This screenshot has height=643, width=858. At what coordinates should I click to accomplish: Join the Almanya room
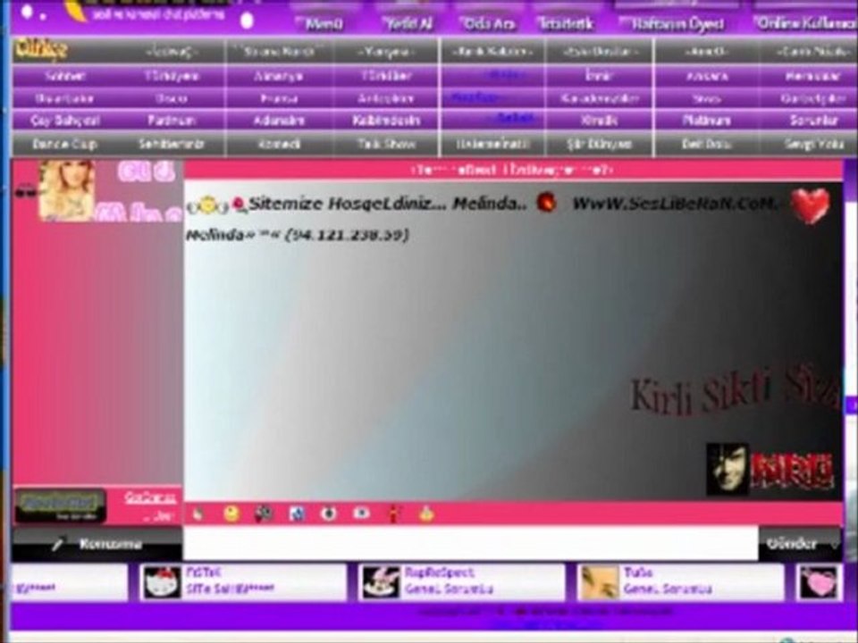pos(279,76)
